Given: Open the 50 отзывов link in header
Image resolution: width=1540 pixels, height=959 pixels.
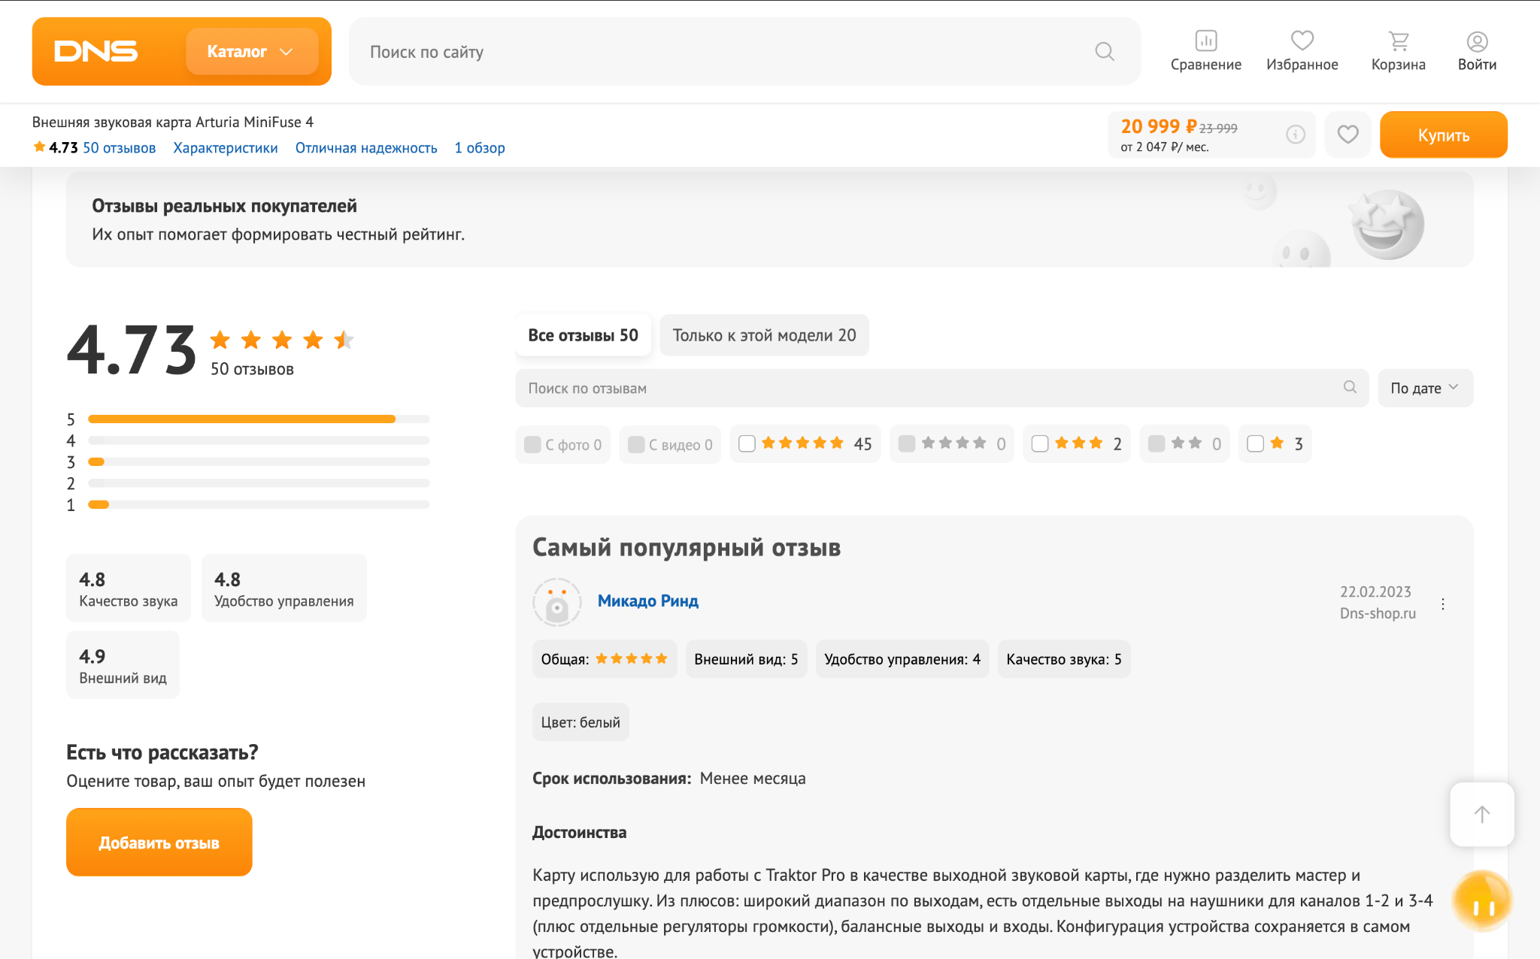Looking at the screenshot, I should (119, 148).
